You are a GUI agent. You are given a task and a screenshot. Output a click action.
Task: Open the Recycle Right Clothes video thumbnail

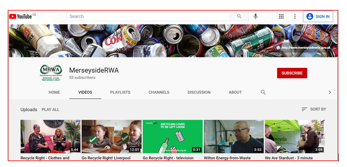pos(51,137)
